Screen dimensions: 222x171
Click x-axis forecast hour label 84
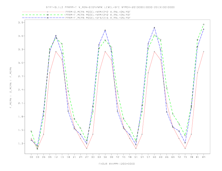[204, 157]
